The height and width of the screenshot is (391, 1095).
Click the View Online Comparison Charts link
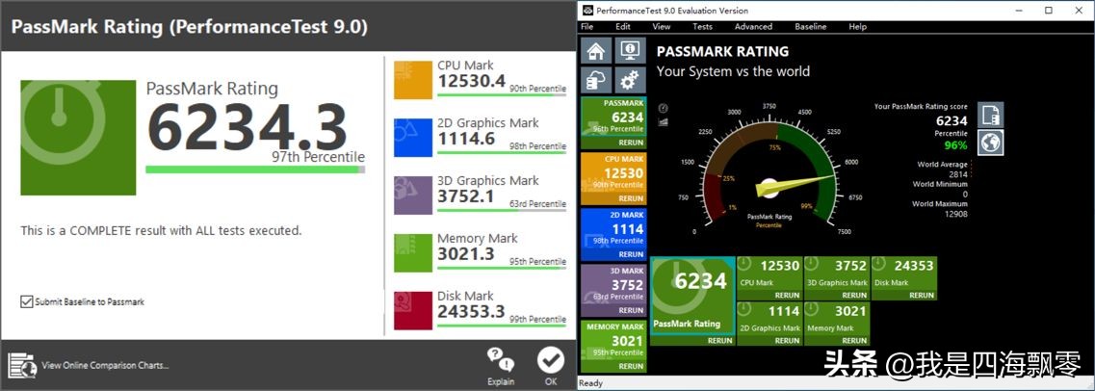(105, 365)
